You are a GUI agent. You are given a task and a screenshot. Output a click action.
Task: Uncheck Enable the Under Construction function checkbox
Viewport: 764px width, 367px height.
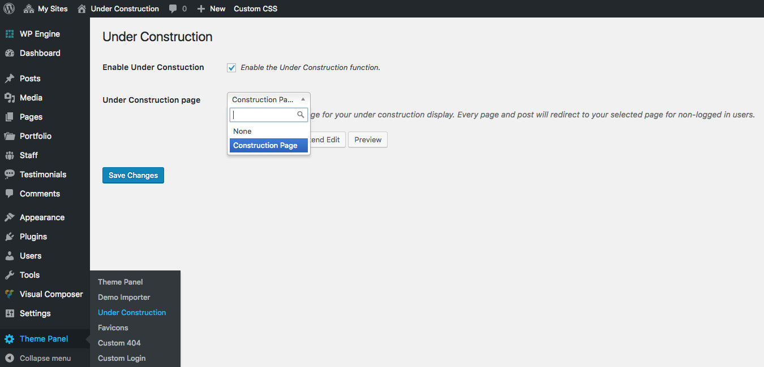click(231, 68)
